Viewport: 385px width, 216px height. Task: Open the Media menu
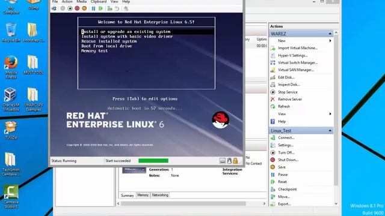tap(82, 2)
